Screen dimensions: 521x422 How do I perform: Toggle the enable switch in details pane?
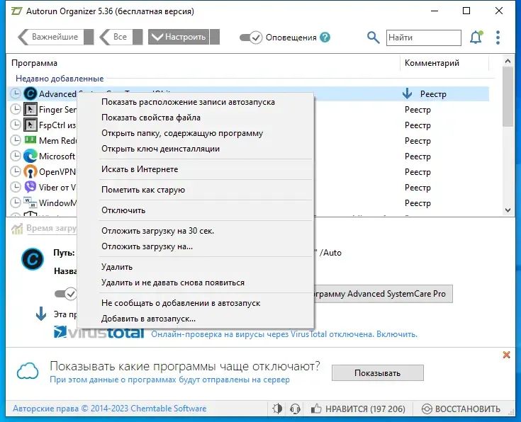click(x=66, y=294)
